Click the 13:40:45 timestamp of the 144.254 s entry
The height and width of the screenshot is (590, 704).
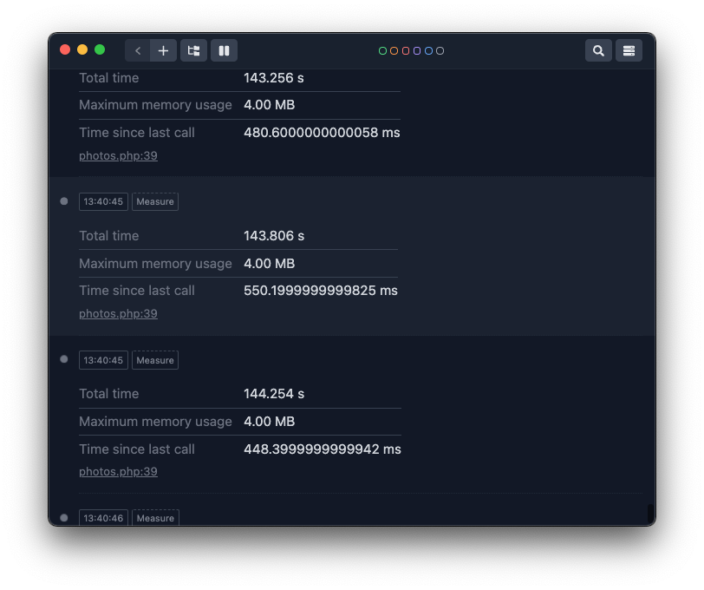pyautogui.click(x=103, y=360)
